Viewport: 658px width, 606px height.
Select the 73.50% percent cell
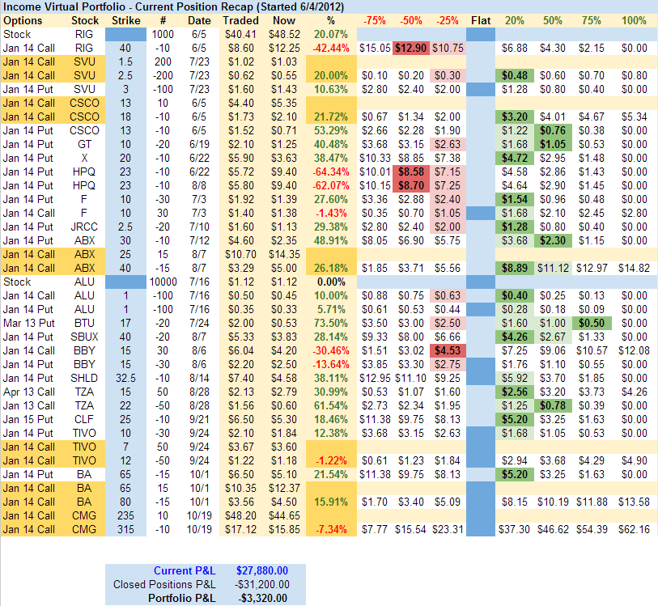pos(329,323)
